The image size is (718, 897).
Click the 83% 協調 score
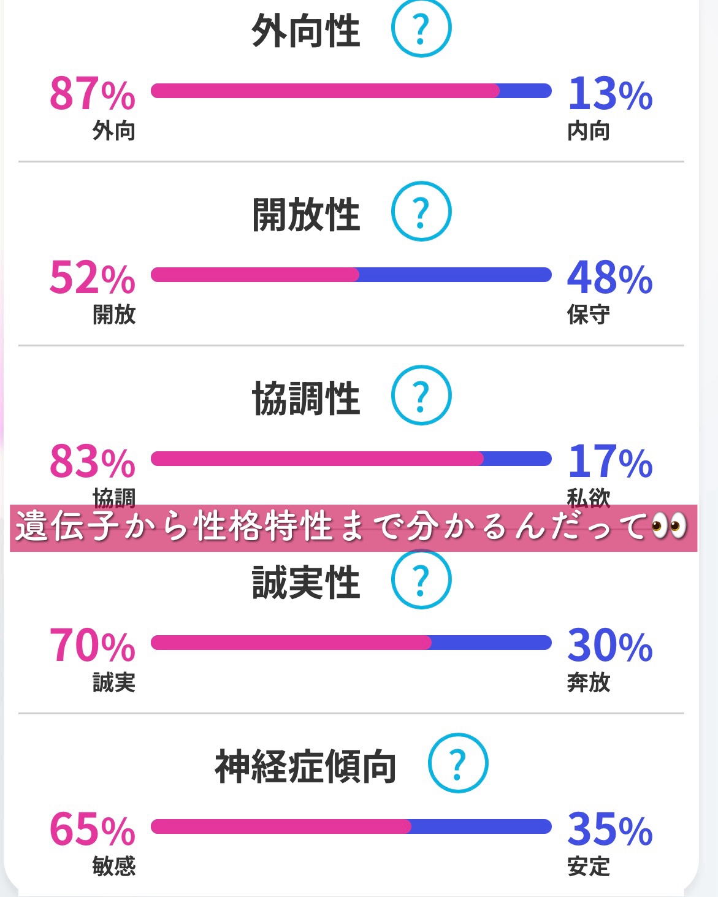[93, 462]
